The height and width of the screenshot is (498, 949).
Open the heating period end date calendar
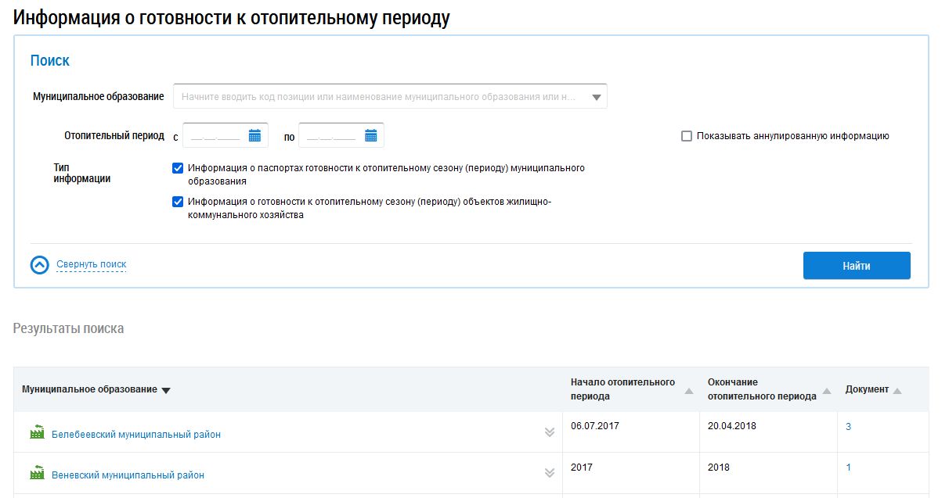[x=370, y=136]
